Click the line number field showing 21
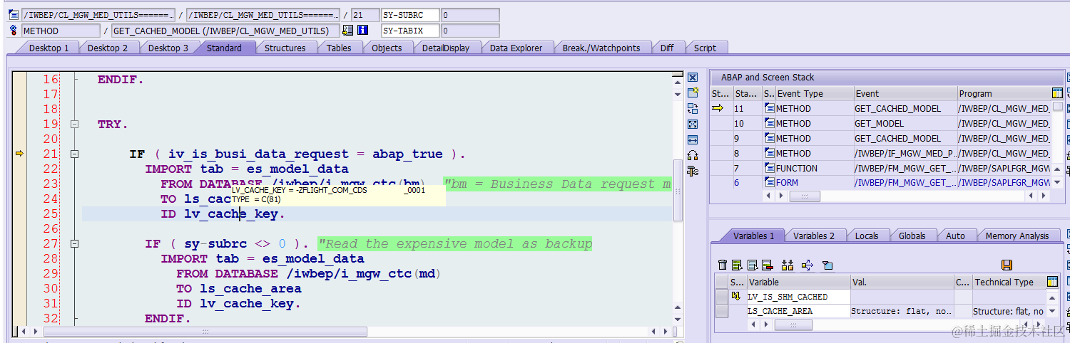This screenshot has height=343, width=1070. point(365,14)
